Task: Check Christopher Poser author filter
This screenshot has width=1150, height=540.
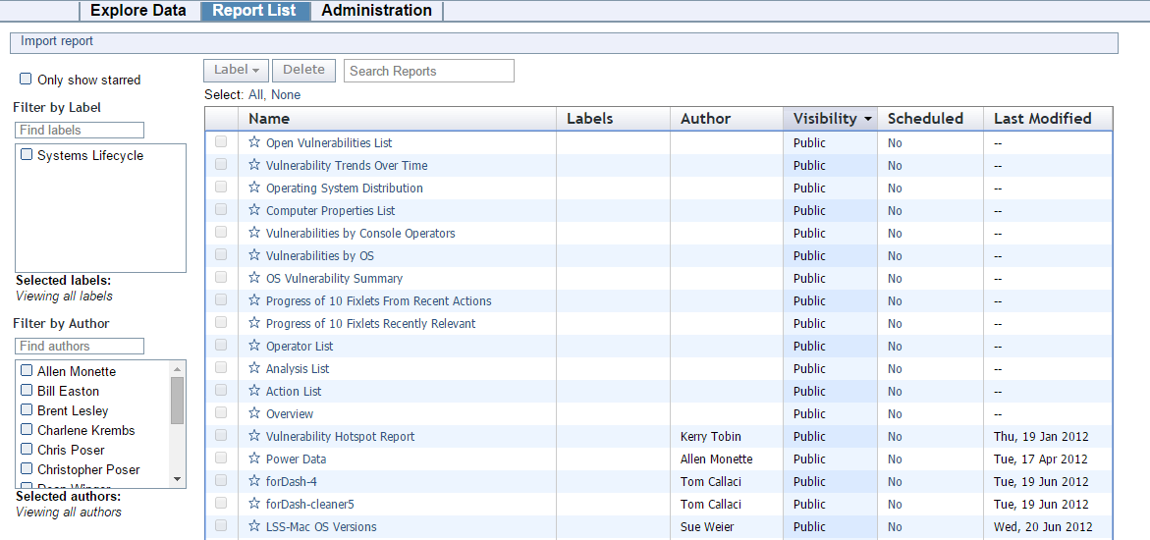Action: tap(27, 469)
